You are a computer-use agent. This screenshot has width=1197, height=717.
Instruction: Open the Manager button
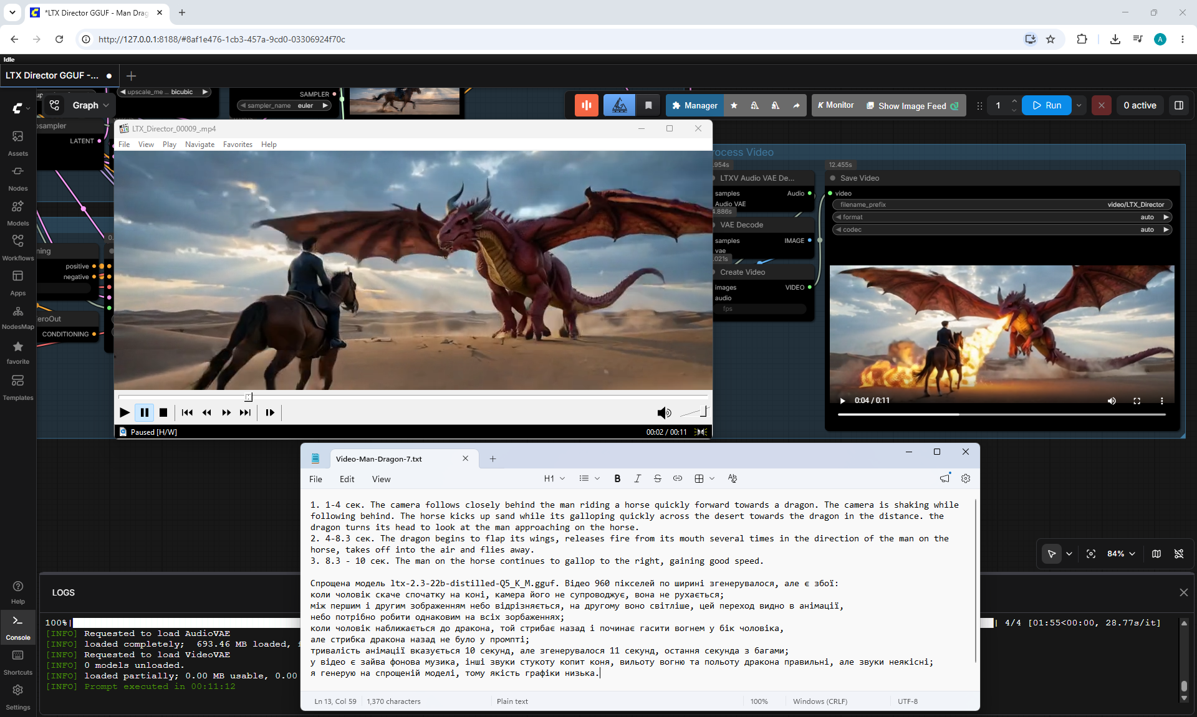[695, 105]
